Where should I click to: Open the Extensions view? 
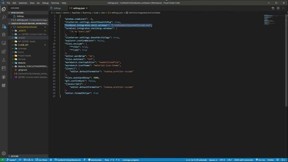click(x=4, y=51)
